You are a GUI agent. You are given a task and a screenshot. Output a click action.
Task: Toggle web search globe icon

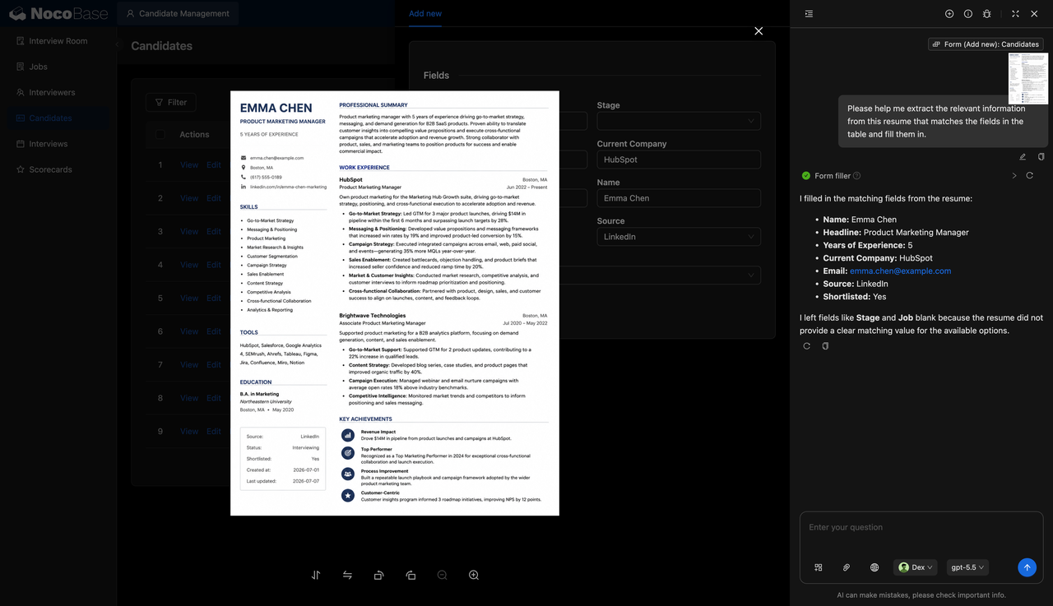874,567
